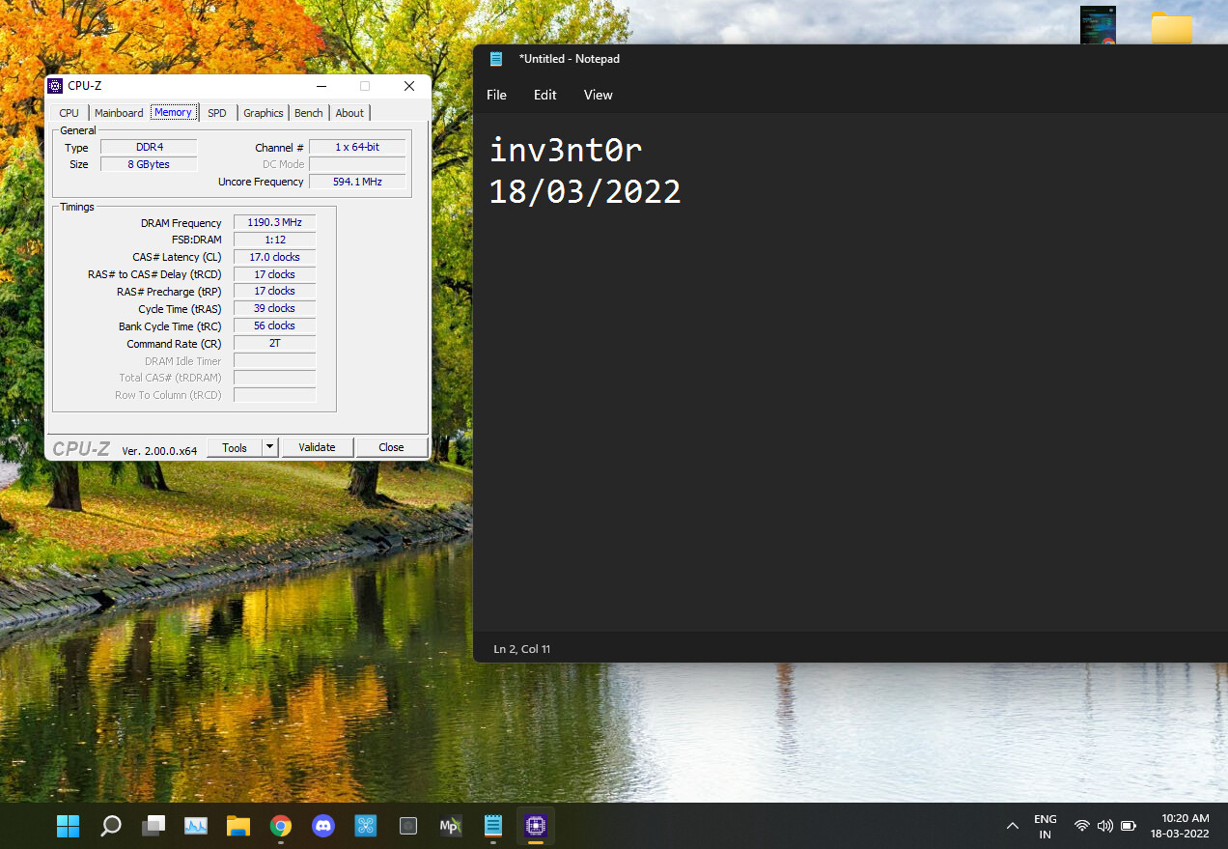Switch to the SPD tab
This screenshot has width=1228, height=849.
coord(217,113)
